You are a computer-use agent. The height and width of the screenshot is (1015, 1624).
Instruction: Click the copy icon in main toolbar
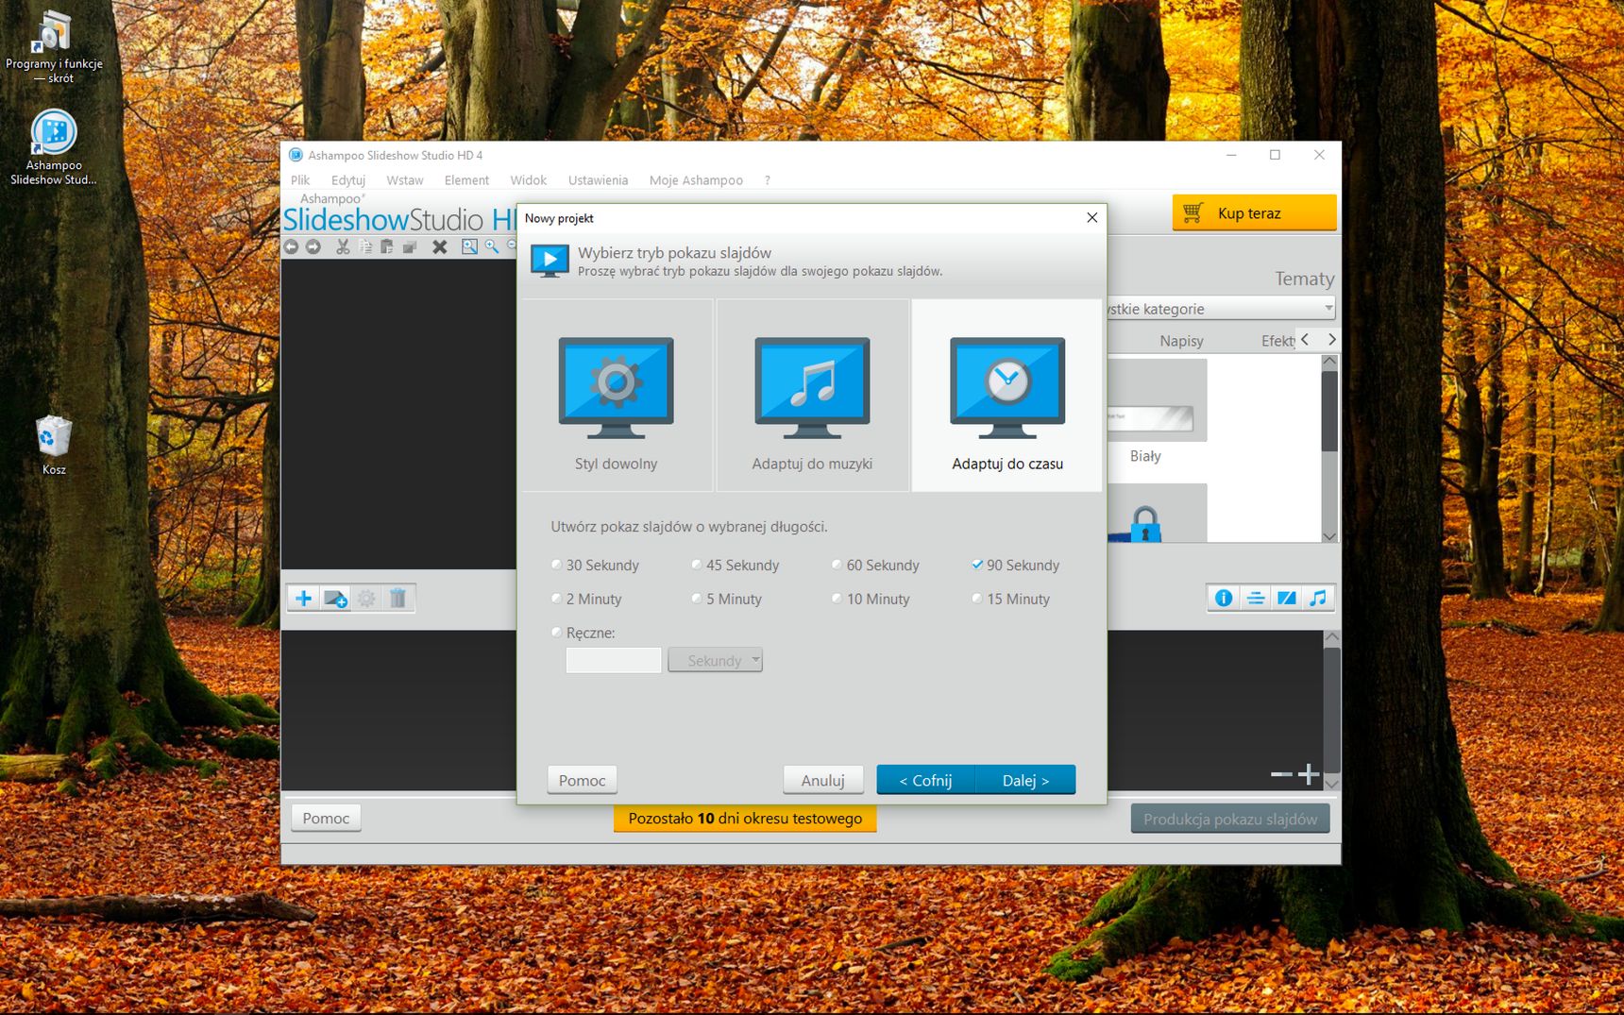click(365, 246)
